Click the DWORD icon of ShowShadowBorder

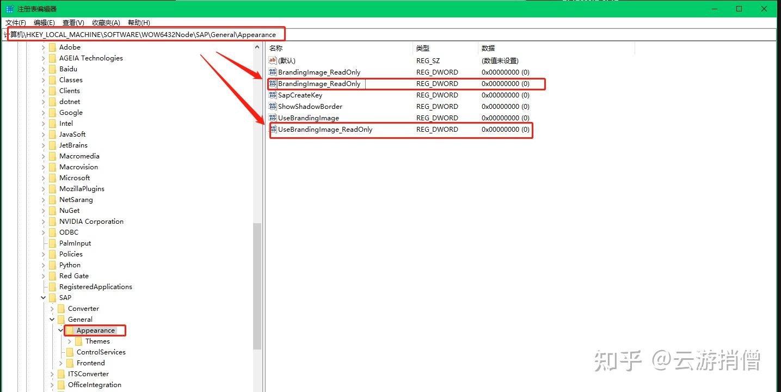[x=273, y=106]
